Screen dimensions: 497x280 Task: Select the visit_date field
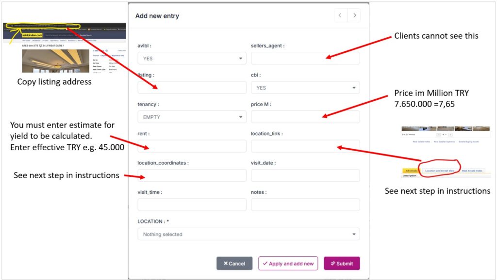(x=305, y=175)
